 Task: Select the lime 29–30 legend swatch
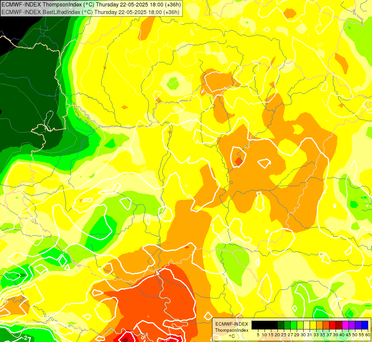pos(300,325)
